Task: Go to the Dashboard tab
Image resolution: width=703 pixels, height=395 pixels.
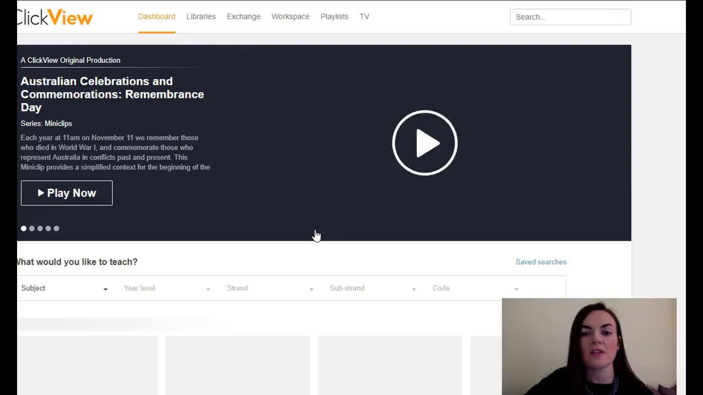Action: click(157, 17)
